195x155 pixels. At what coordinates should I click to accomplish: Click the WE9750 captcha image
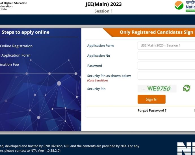(157, 88)
